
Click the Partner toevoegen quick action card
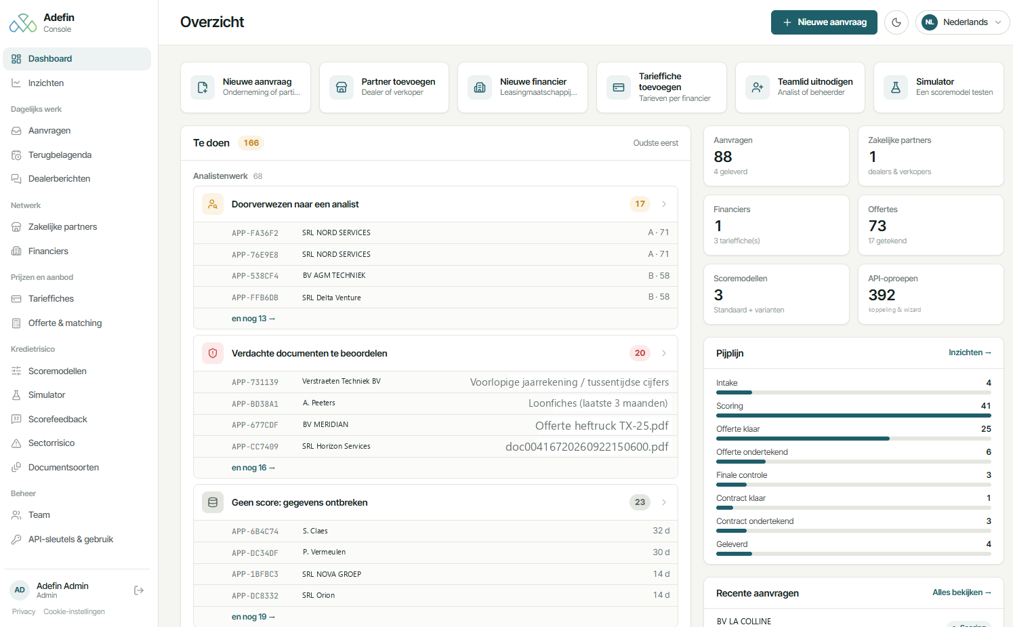384,87
